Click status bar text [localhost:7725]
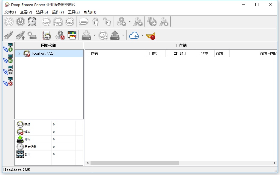 [17, 170]
